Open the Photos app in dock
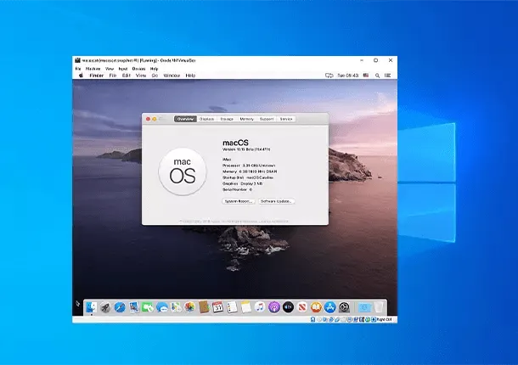Screen dimensions: 518x365 [189, 306]
